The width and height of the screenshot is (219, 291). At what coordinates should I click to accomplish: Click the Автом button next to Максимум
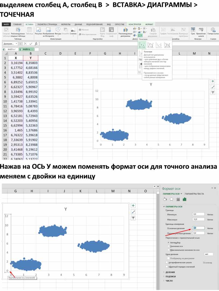click(x=210, y=220)
